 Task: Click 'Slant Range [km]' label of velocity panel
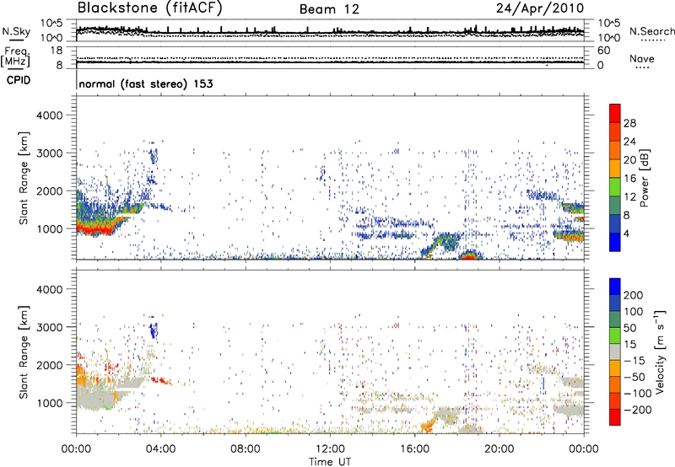click(24, 352)
